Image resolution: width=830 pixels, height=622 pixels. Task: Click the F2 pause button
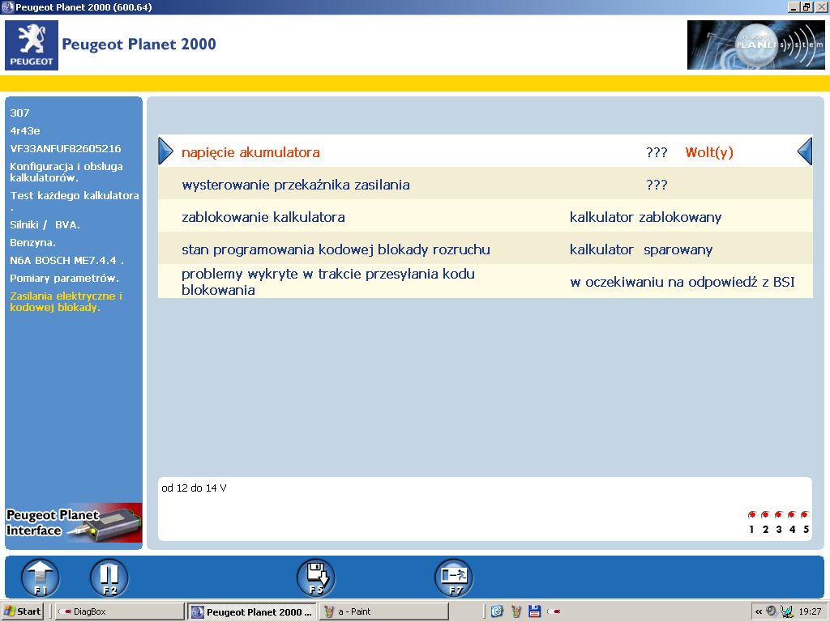(x=109, y=578)
